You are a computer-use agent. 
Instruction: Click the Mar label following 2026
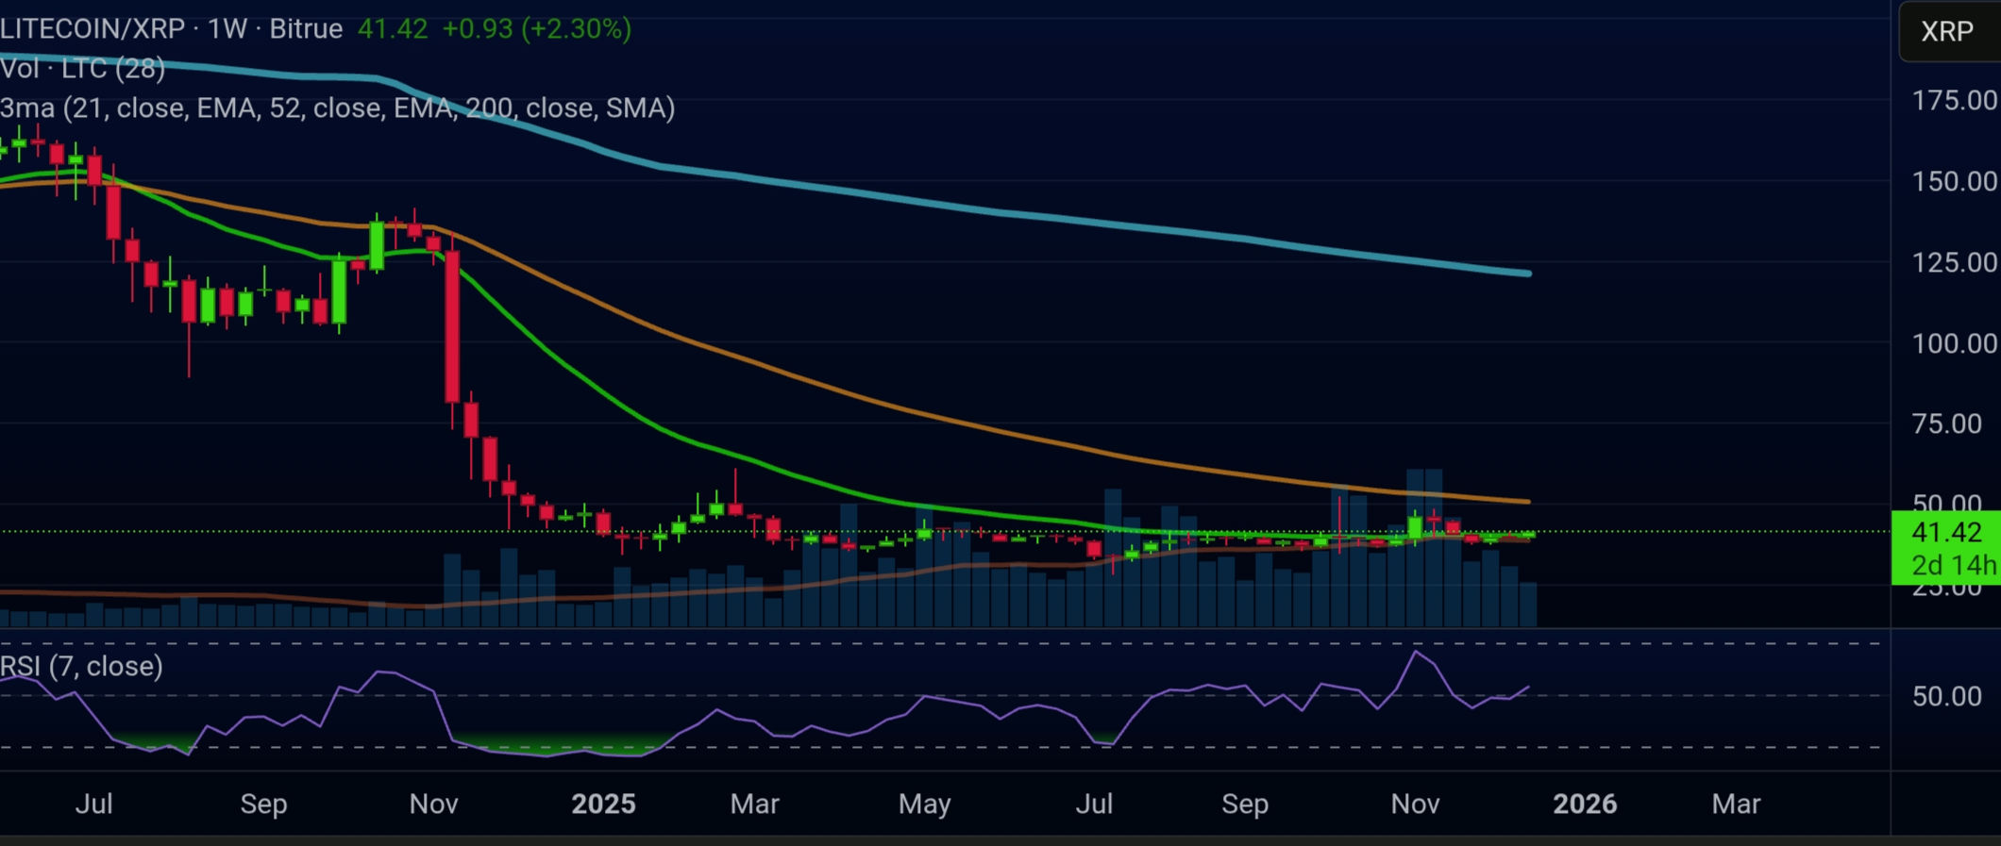click(x=1737, y=804)
